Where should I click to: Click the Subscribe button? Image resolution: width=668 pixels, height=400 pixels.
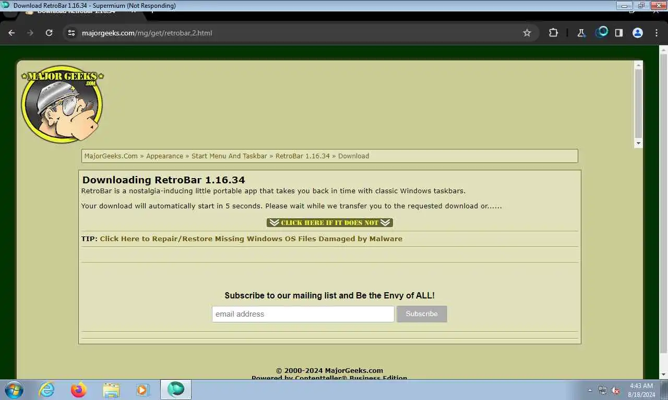[422, 314]
